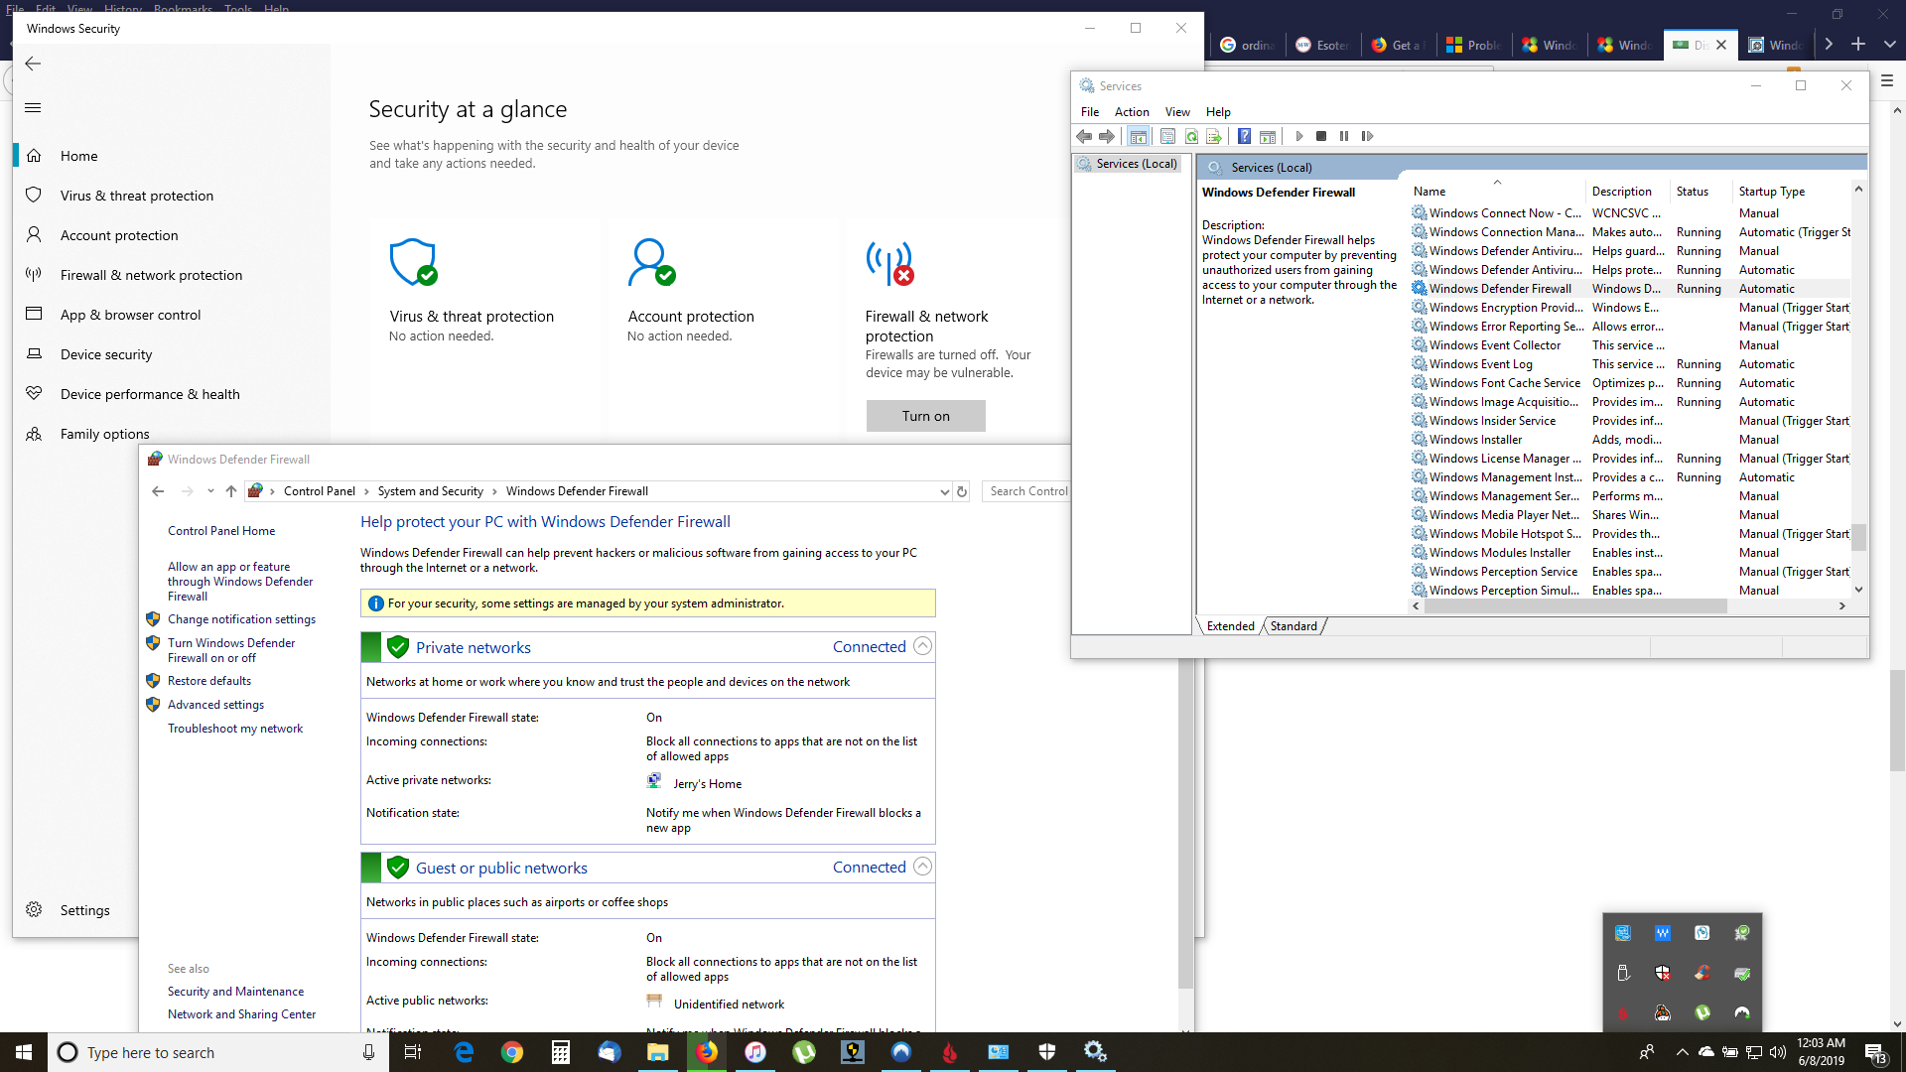Click the Stop Service square icon
The image size is (1906, 1072).
click(x=1321, y=136)
